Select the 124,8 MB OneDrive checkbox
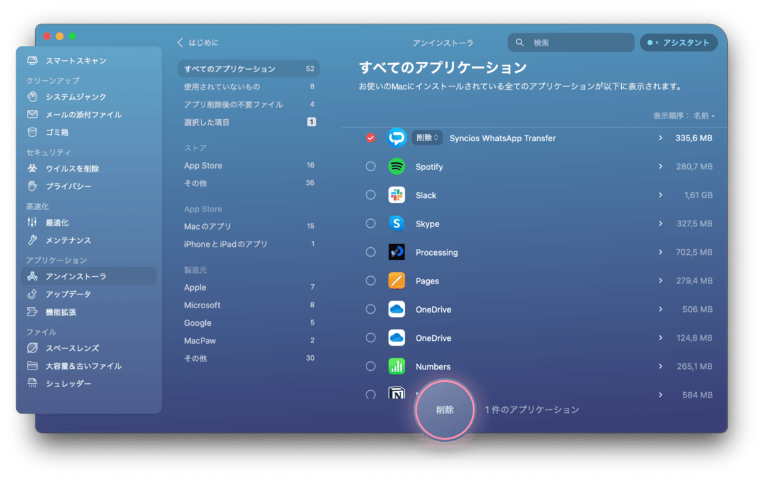The image size is (763, 480). [371, 338]
